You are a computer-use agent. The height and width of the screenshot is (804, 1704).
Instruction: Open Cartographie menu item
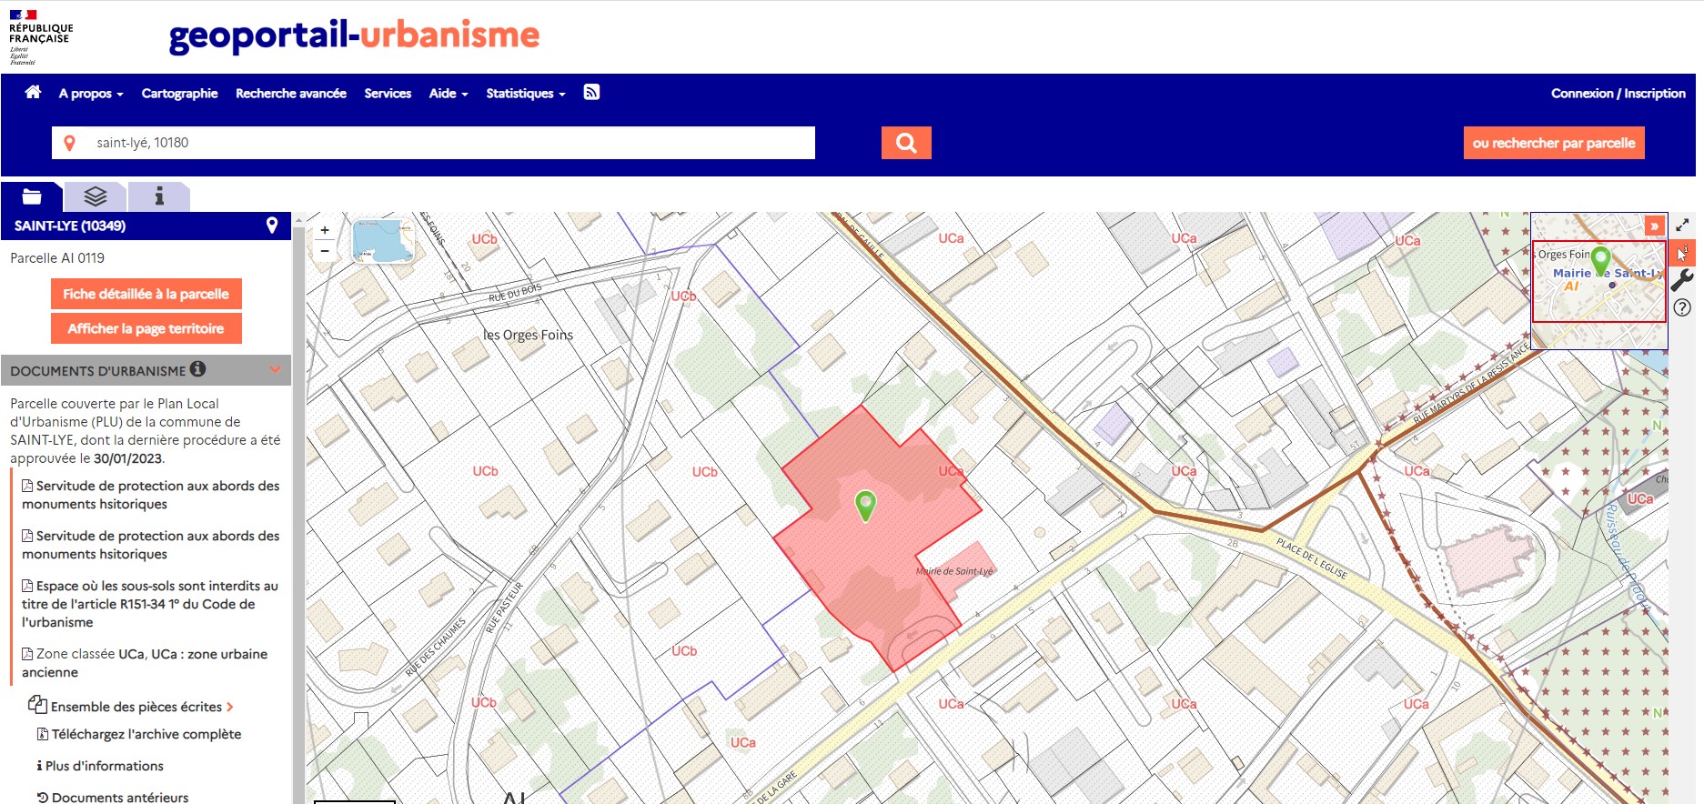pyautogui.click(x=179, y=94)
